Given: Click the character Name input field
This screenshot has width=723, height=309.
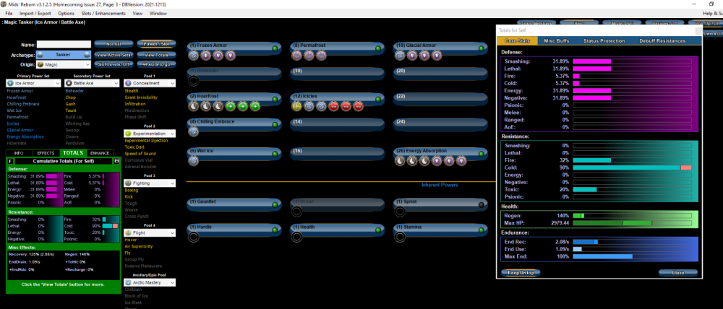Looking at the screenshot, I should pos(64,45).
